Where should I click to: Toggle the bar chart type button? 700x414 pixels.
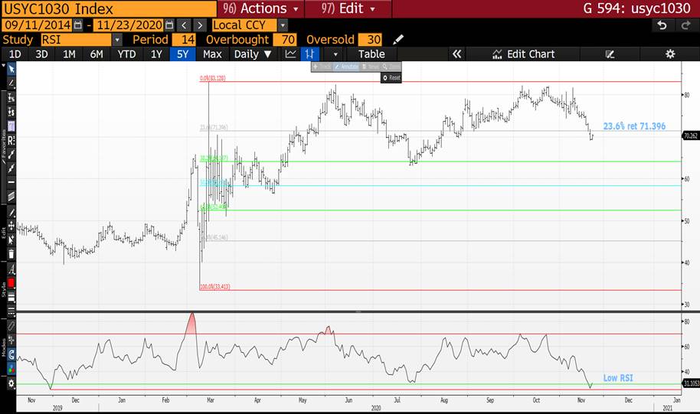click(x=310, y=54)
